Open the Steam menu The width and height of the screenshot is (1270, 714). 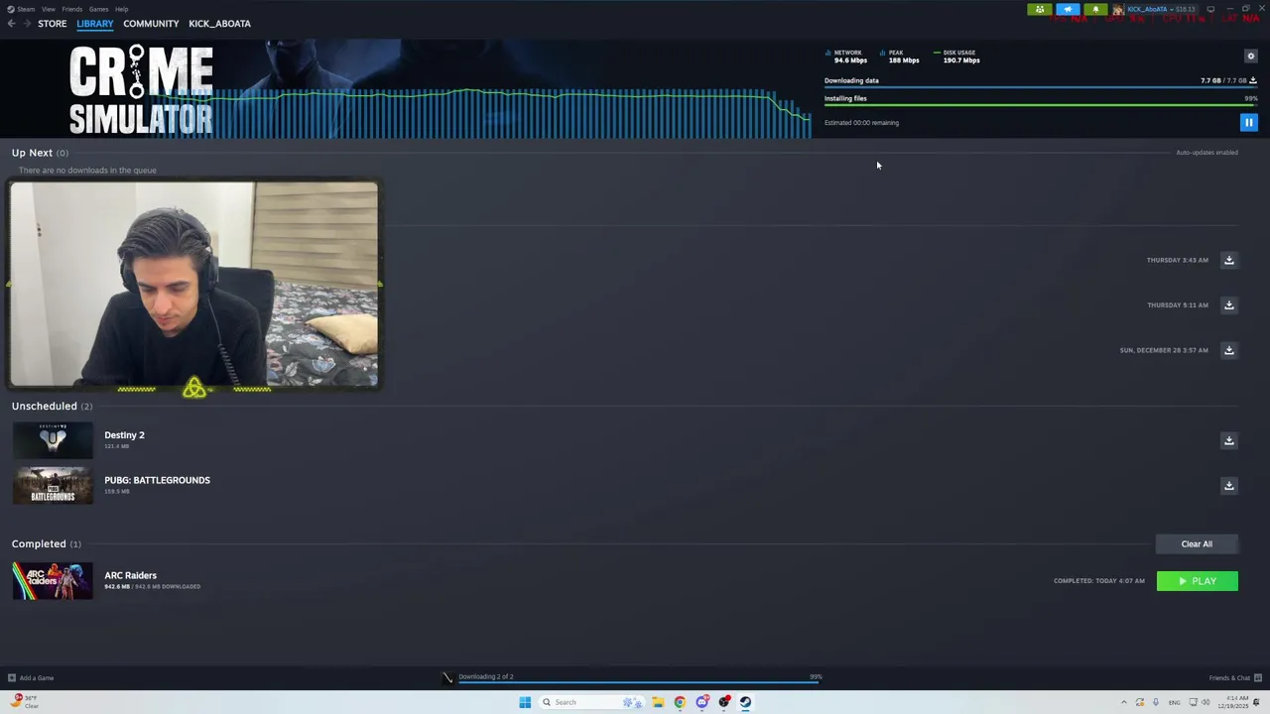coord(22,9)
